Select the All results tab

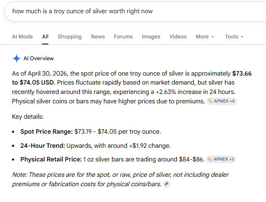[x=45, y=37]
